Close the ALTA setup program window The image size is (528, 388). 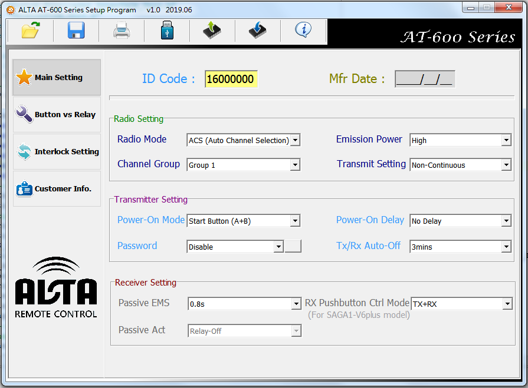[x=509, y=8]
